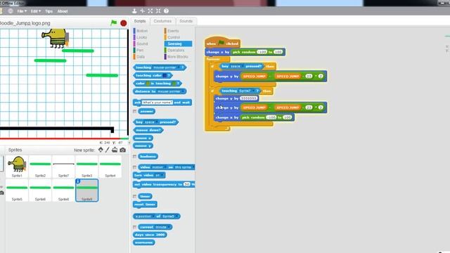This screenshot has width=450, height=253.
Task: Select the Sprite3 thumbnail
Action: 86,167
